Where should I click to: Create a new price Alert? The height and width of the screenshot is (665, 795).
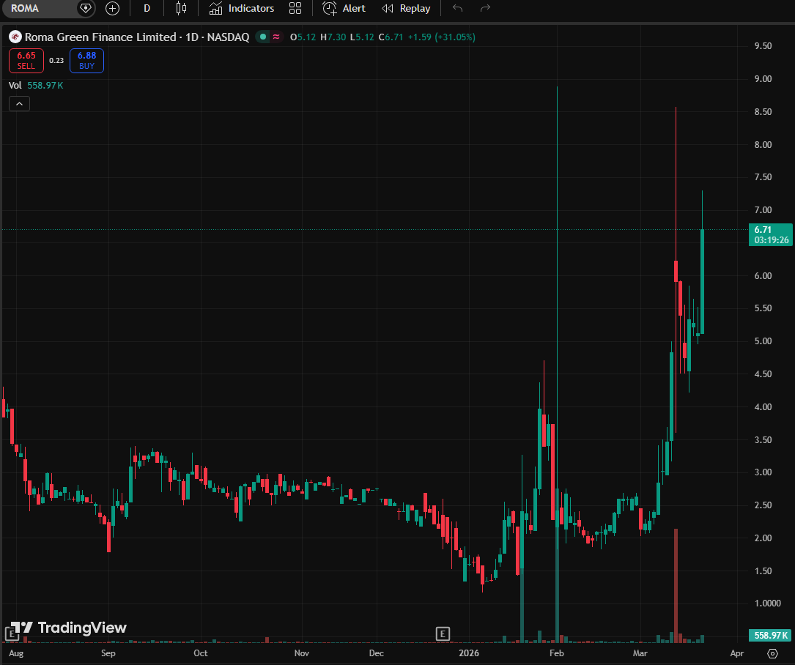[x=344, y=9]
